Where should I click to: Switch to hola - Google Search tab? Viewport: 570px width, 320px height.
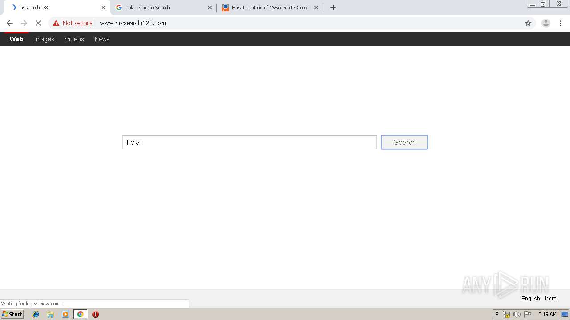pos(163,8)
